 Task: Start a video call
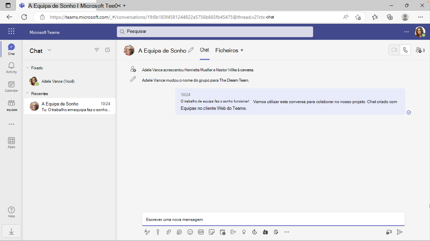pyautogui.click(x=394, y=50)
